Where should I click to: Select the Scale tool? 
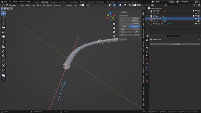[x=3, y=32]
